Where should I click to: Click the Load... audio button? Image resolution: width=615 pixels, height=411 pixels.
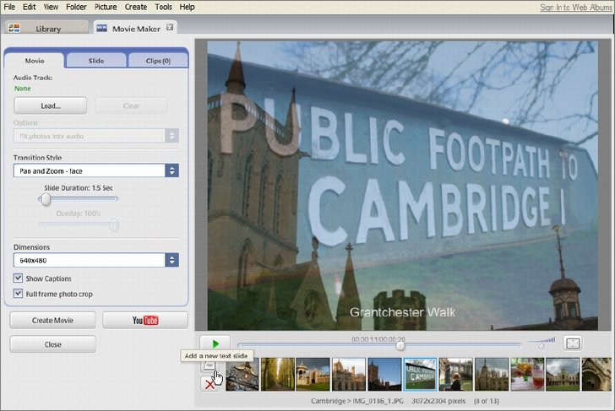tap(50, 105)
